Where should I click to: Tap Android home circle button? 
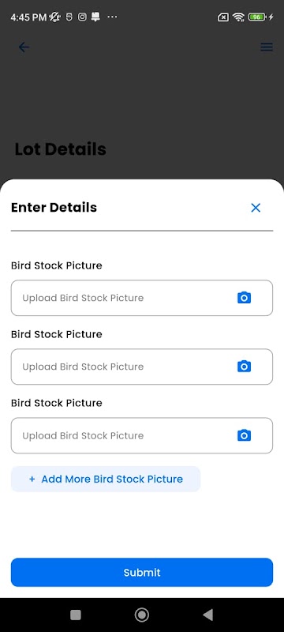tap(141, 615)
